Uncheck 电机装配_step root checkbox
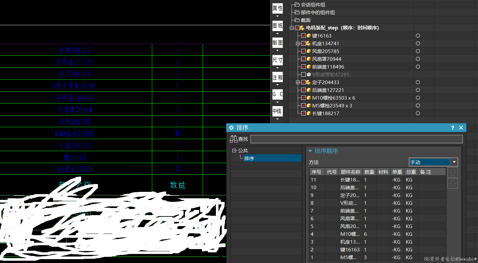Screen dimensions: 478x263 click(297, 28)
